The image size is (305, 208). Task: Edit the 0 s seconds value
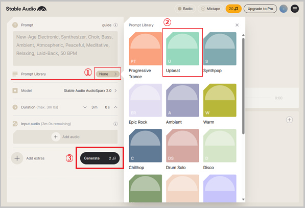point(107,107)
